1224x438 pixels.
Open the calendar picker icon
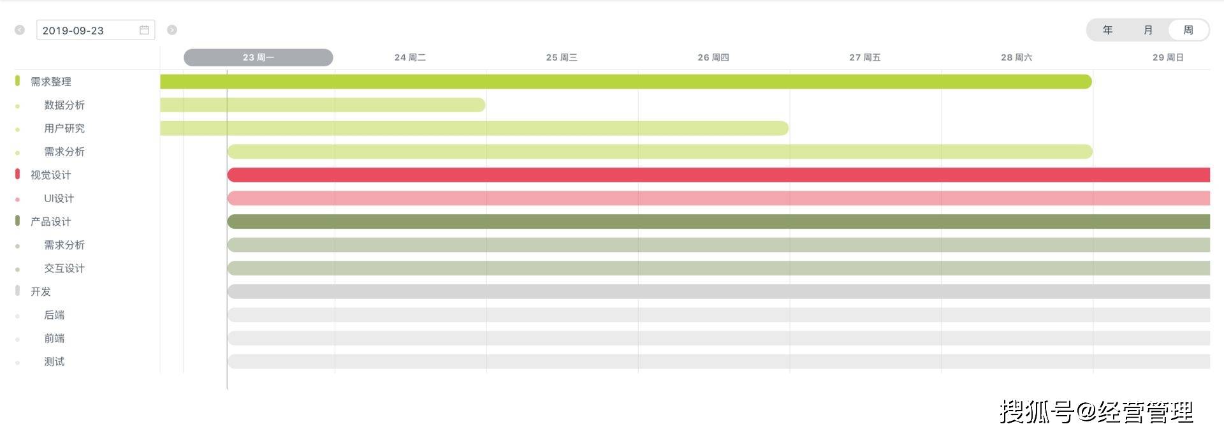[145, 30]
